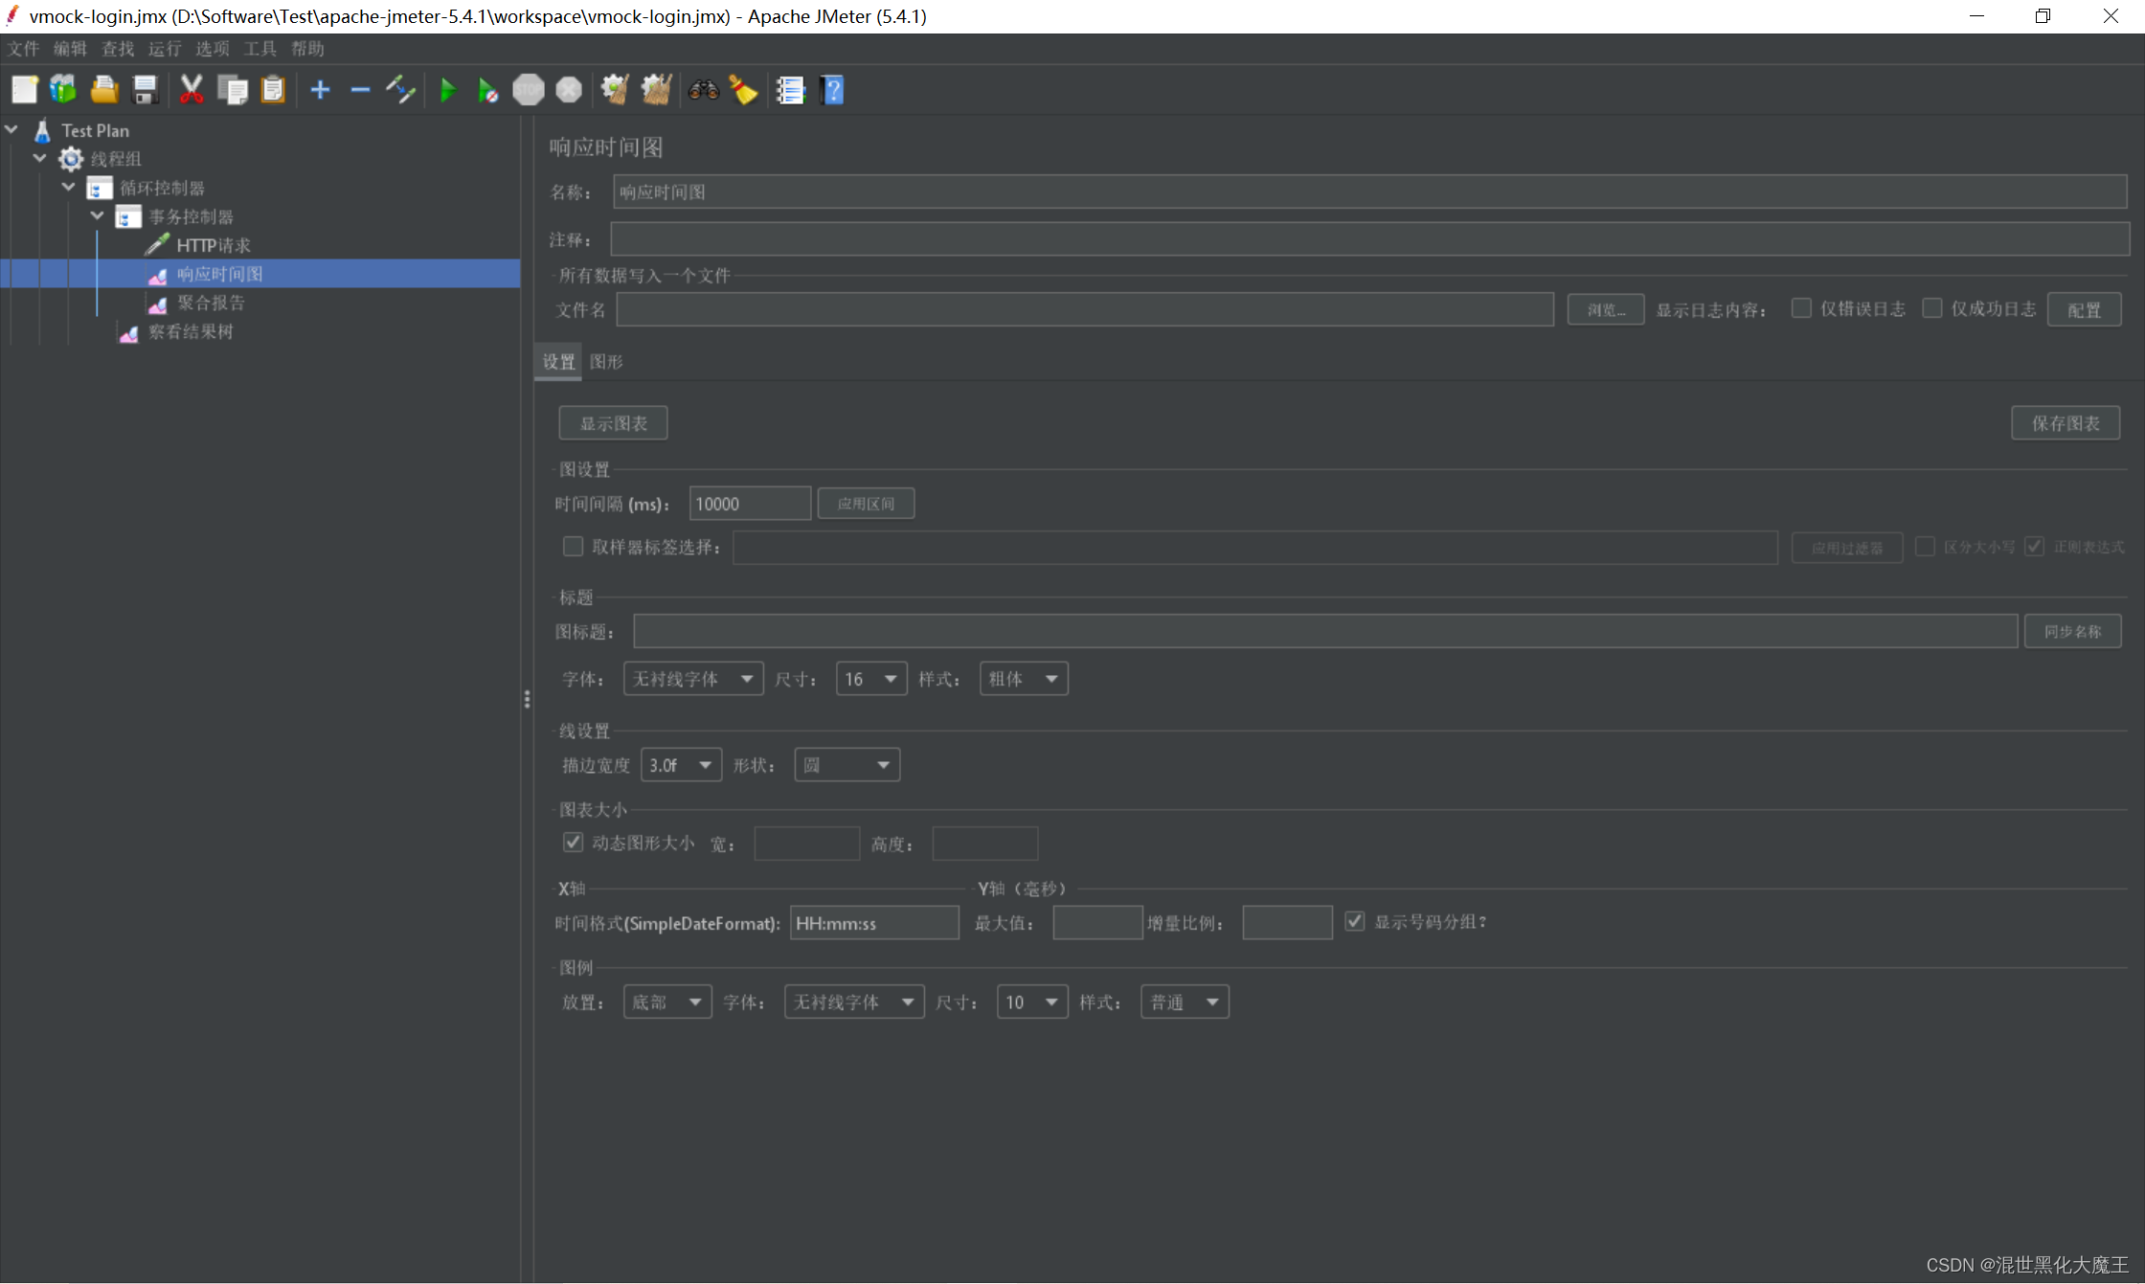
Task: Expand all nodes with plus icon
Action: (320, 90)
